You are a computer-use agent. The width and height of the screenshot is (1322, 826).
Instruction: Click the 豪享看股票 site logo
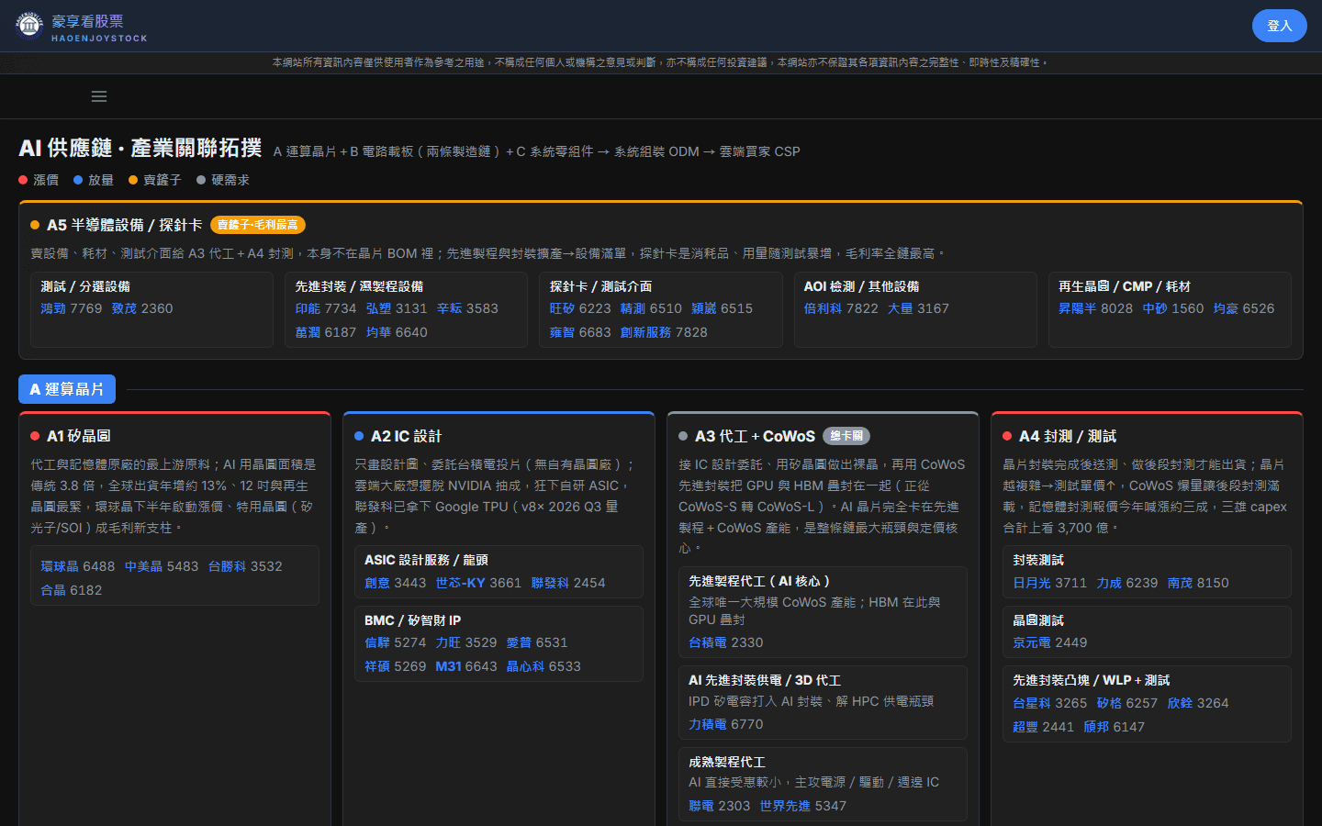coord(81,27)
